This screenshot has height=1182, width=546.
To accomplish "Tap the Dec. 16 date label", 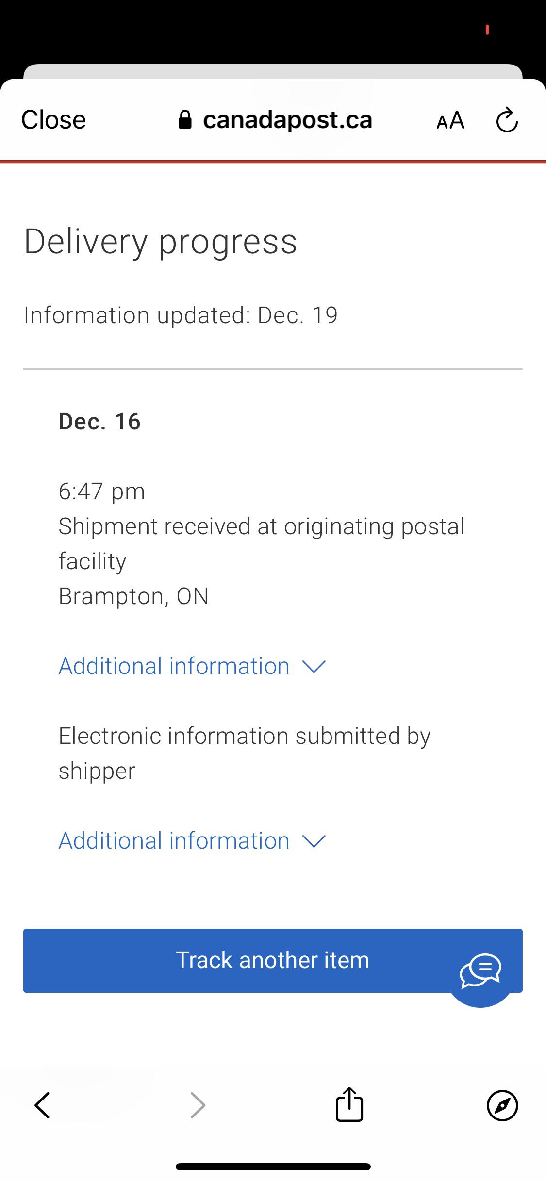I will (99, 421).
